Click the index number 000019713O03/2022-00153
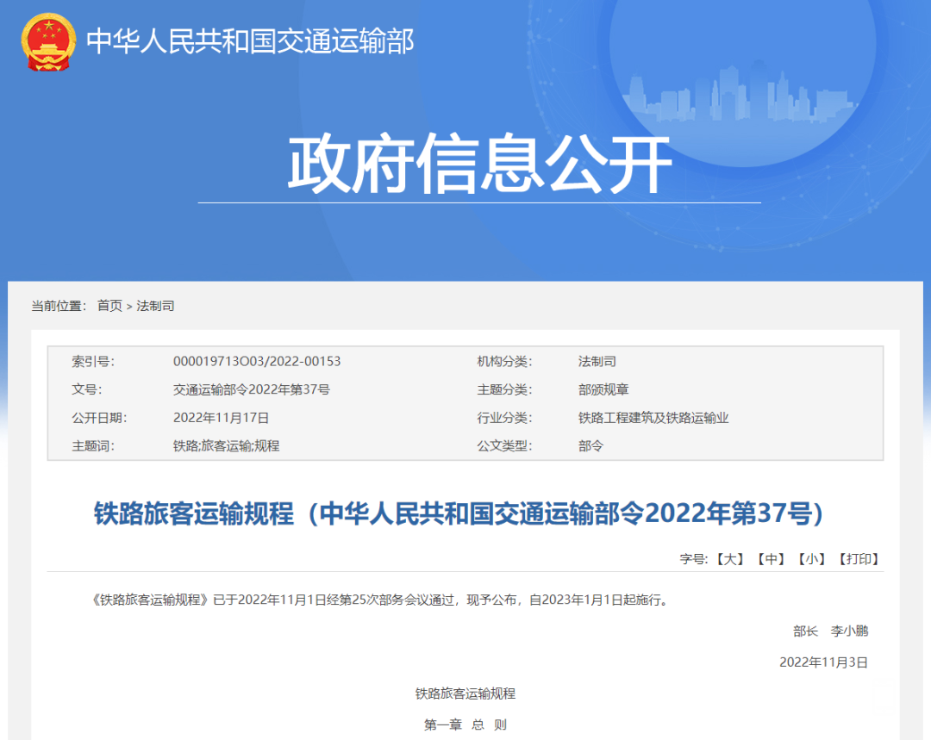Screen dimensions: 931x740 point(257,362)
